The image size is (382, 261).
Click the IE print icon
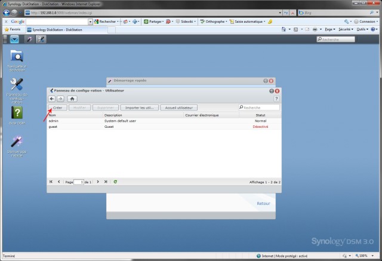click(x=315, y=29)
